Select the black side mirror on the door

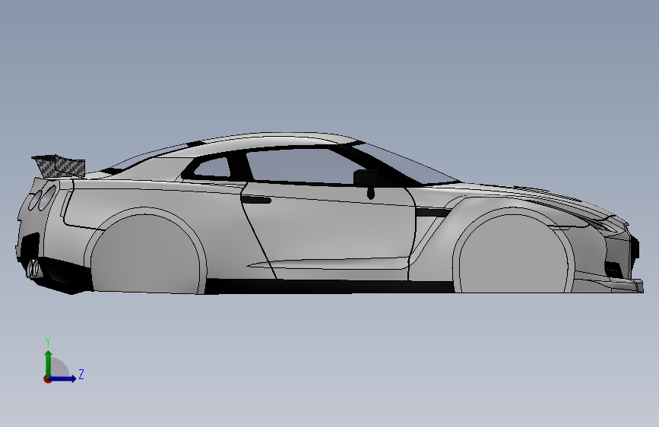pos(365,180)
